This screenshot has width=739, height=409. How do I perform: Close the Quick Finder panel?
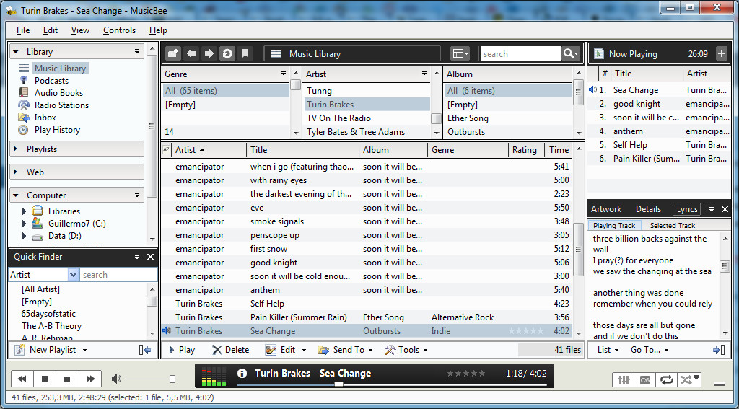[150, 257]
